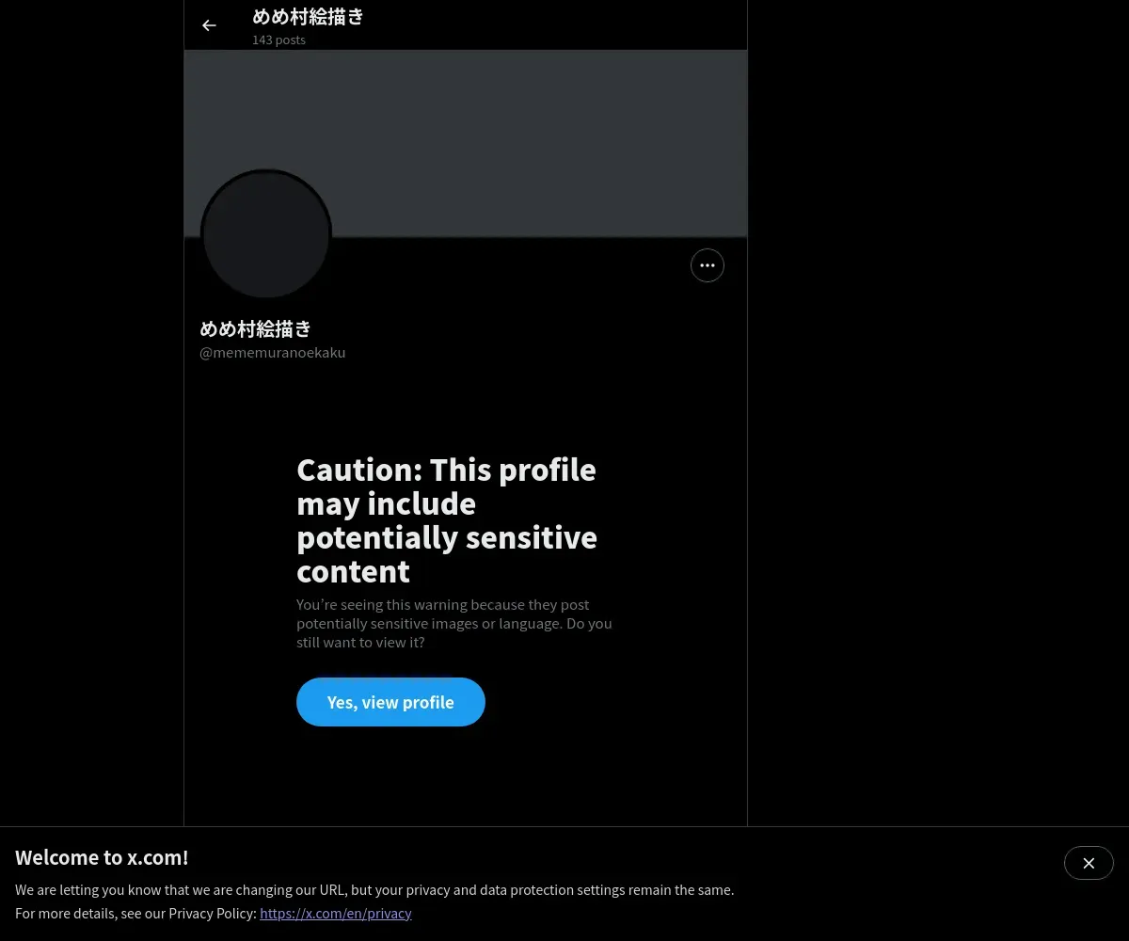Click the gray profile header banner image
The width and height of the screenshot is (1129, 941).
[466, 143]
